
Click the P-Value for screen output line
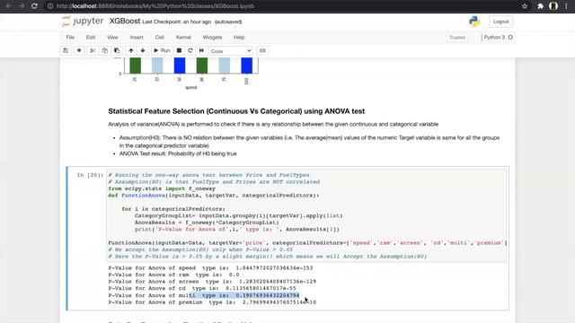[x=212, y=282]
